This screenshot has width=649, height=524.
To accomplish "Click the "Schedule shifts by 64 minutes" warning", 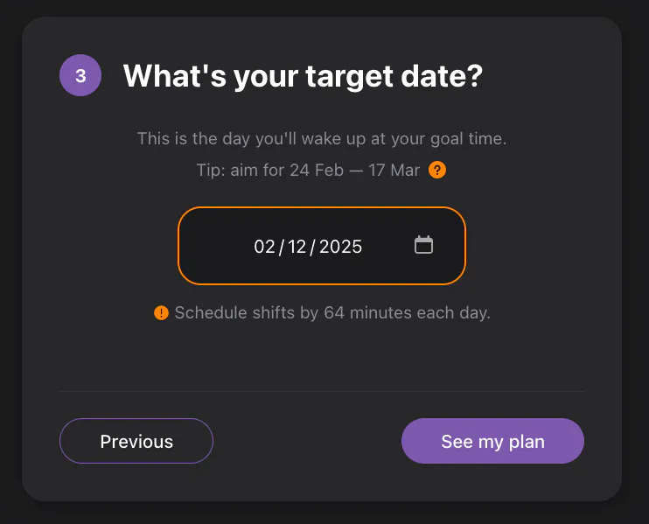I will 332,313.
